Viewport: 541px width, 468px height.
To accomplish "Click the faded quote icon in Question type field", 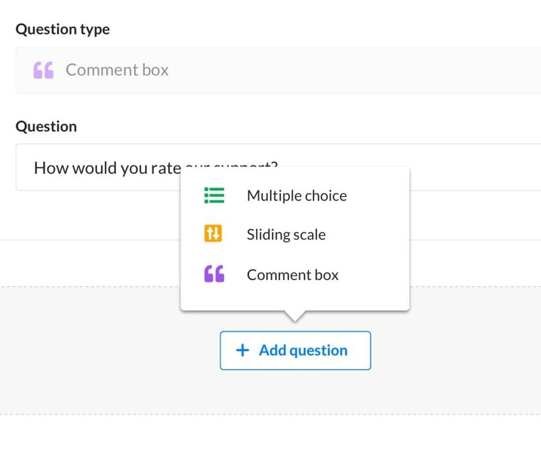I will pyautogui.click(x=43, y=70).
